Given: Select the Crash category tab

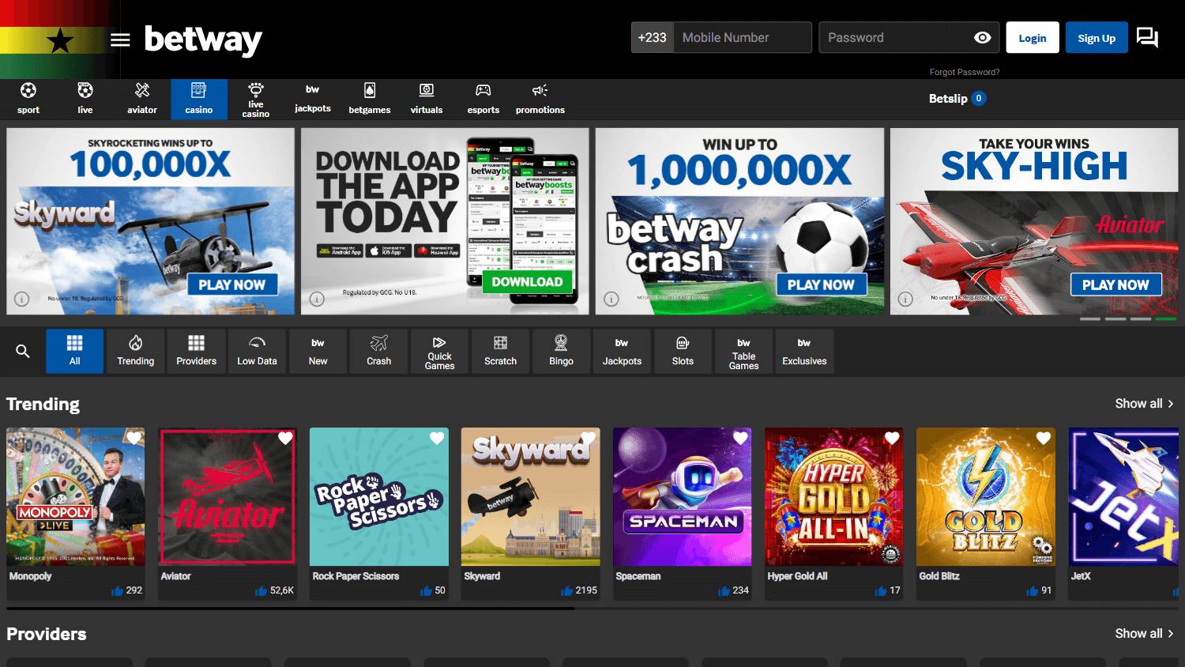Looking at the screenshot, I should tap(379, 351).
